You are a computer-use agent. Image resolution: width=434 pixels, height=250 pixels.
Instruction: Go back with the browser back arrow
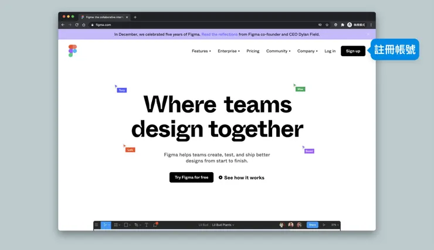pos(63,25)
